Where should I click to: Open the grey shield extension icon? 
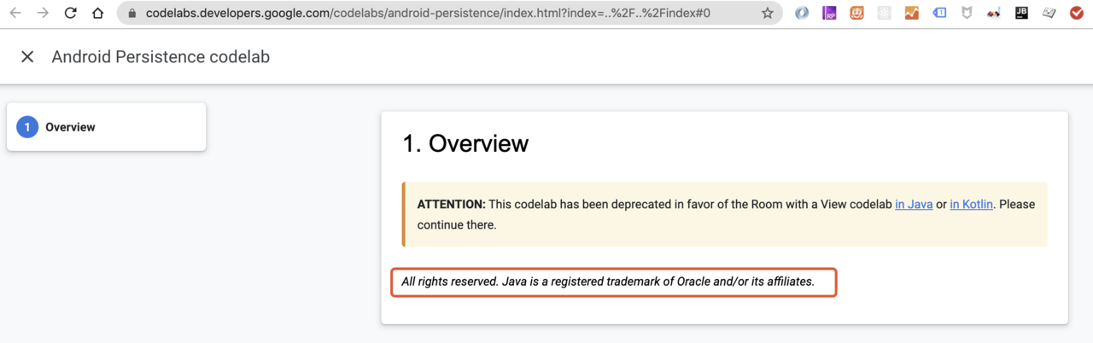[966, 14]
